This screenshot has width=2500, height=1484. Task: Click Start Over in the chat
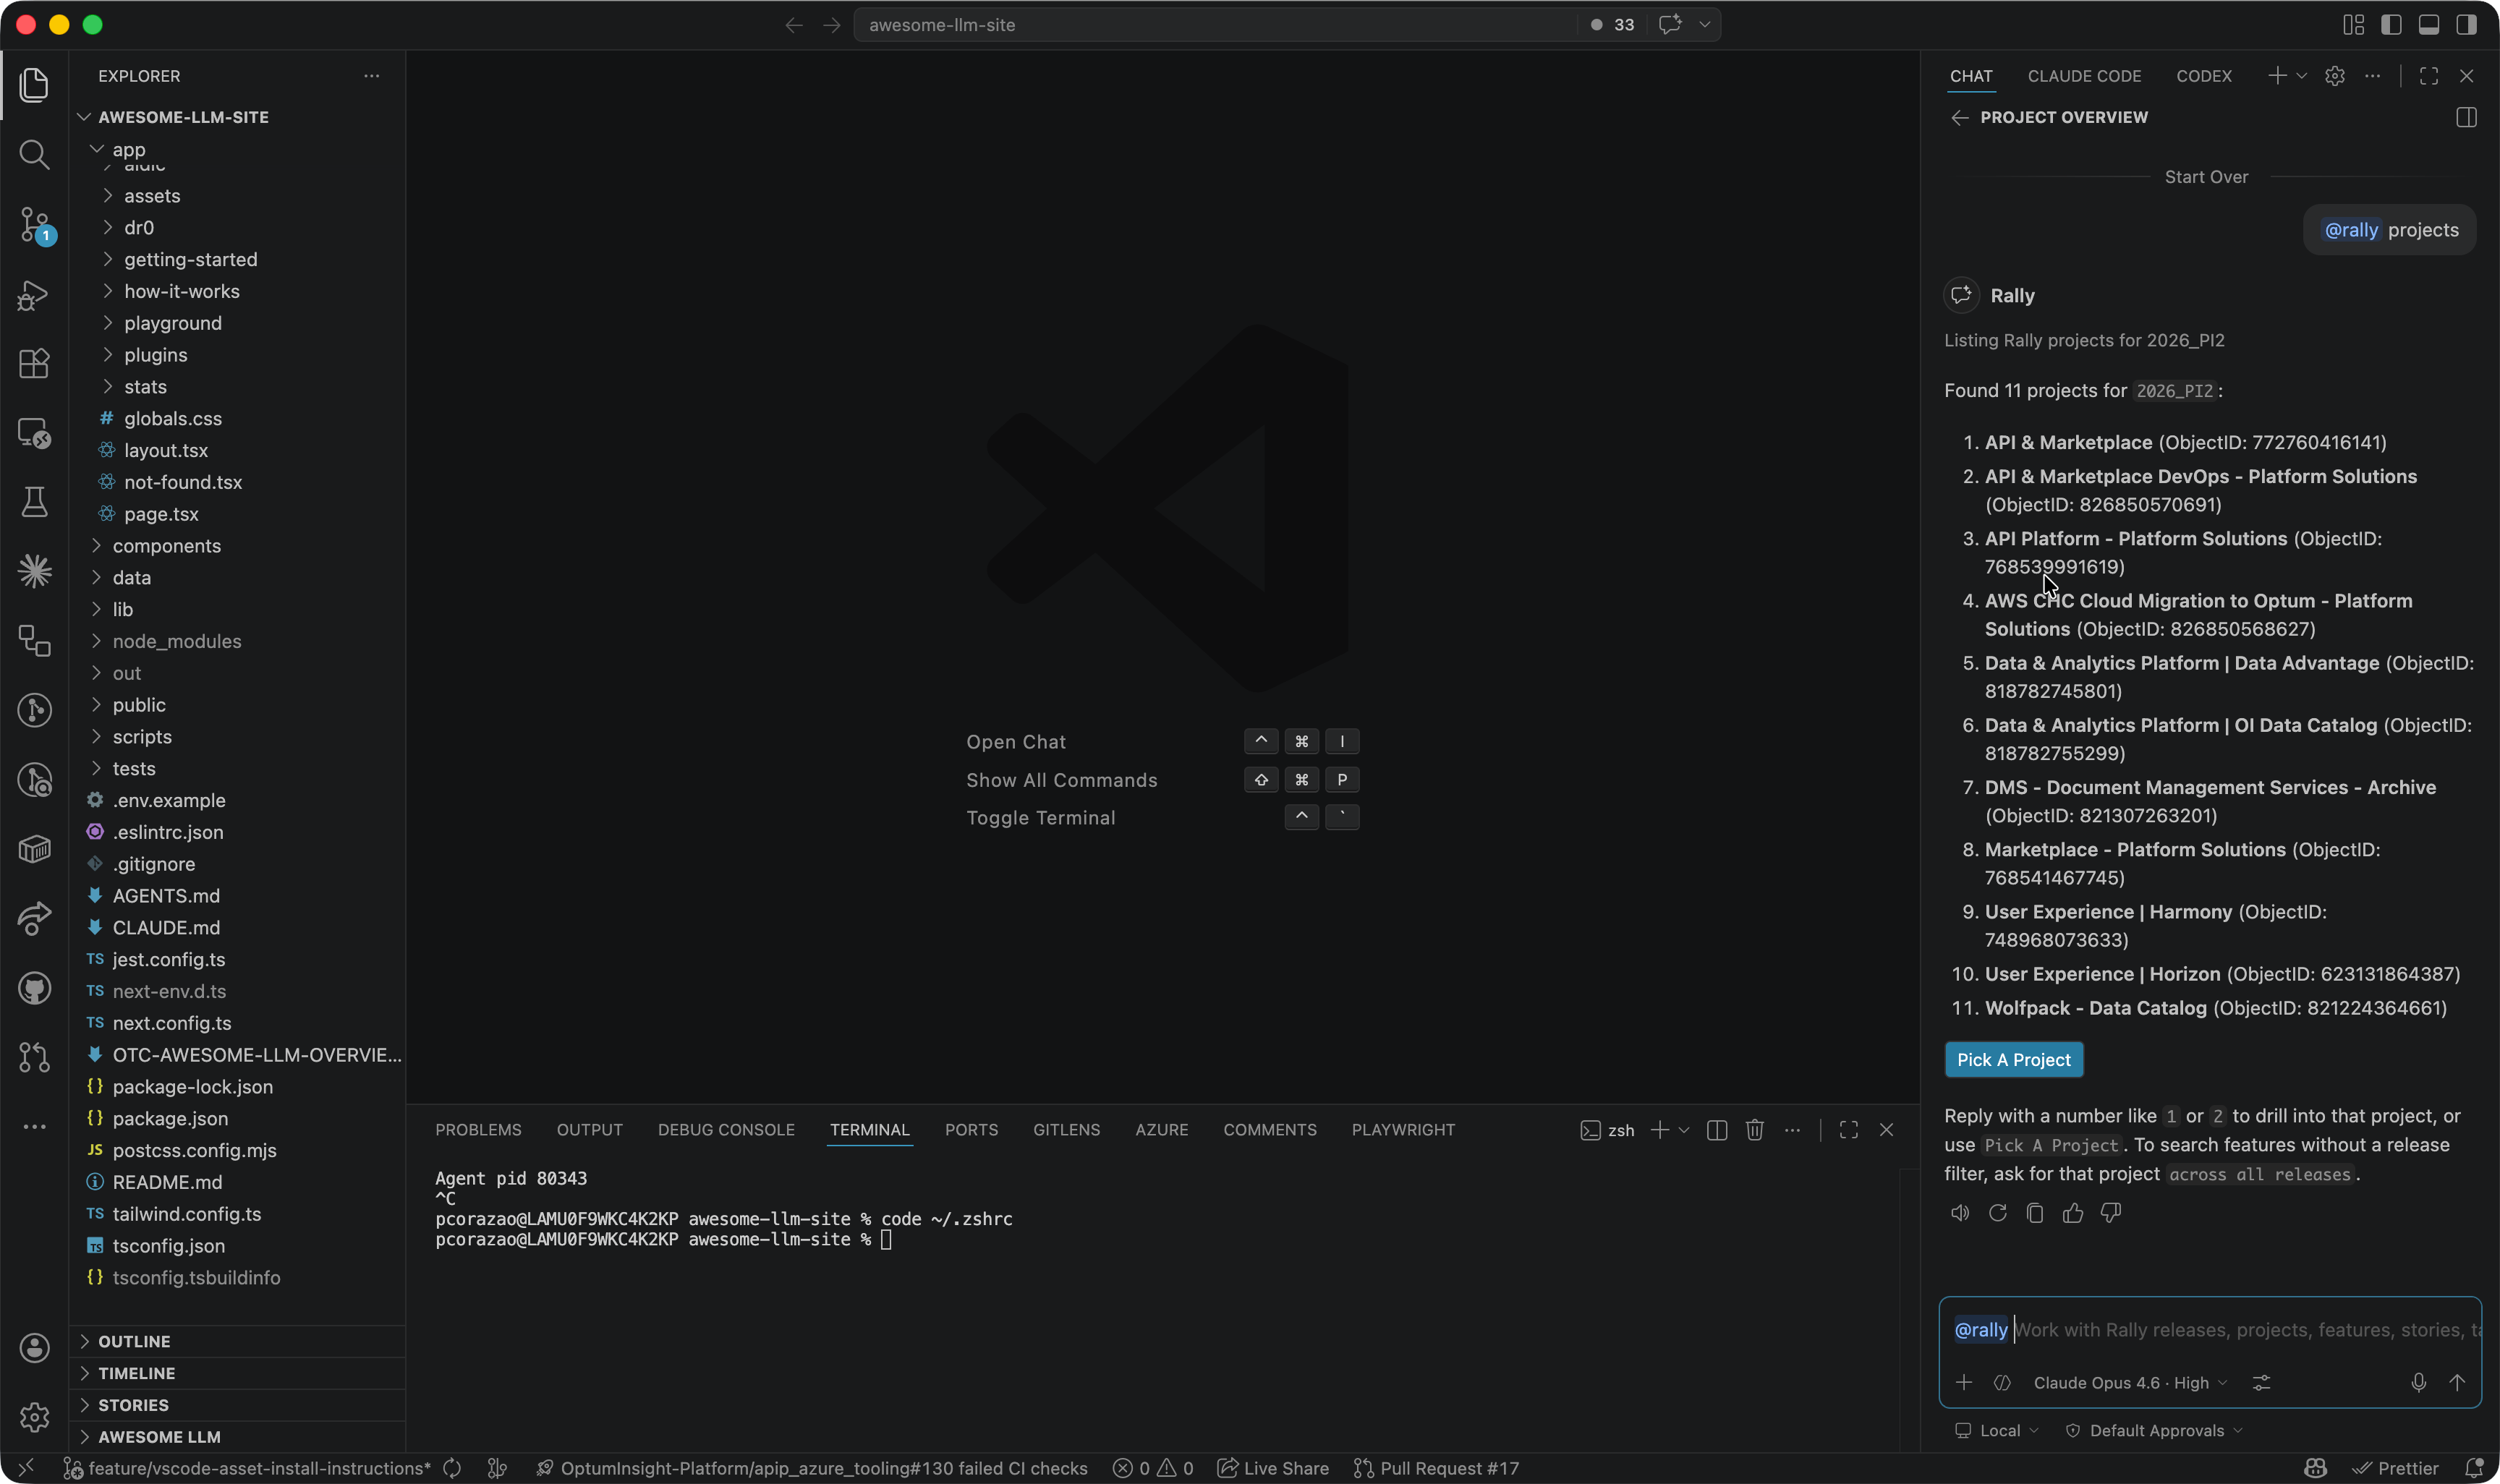tap(2206, 177)
